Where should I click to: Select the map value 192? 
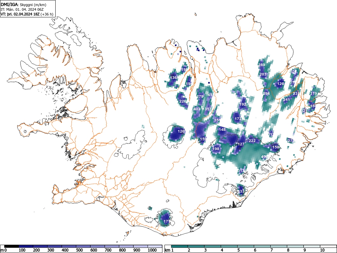point(243,104)
